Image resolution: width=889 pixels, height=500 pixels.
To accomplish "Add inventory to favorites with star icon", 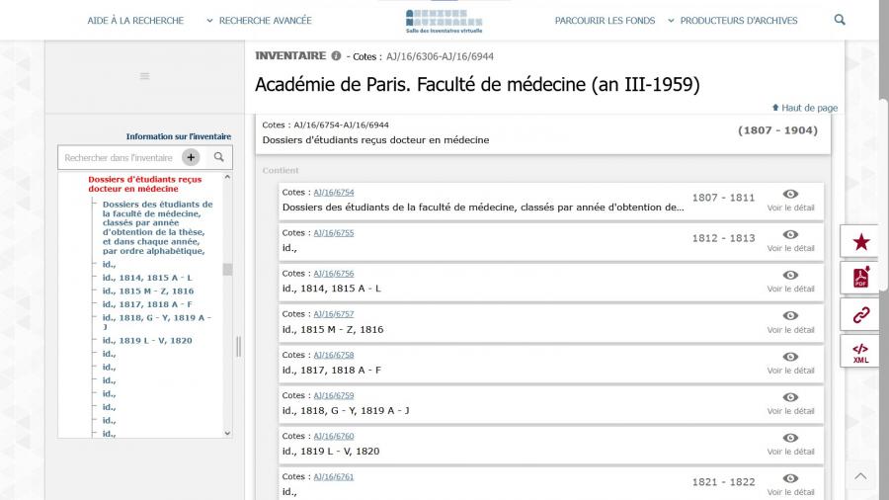I will tap(860, 242).
